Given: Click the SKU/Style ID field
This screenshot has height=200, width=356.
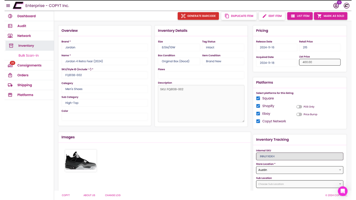Looking at the screenshot, I should [105, 75].
